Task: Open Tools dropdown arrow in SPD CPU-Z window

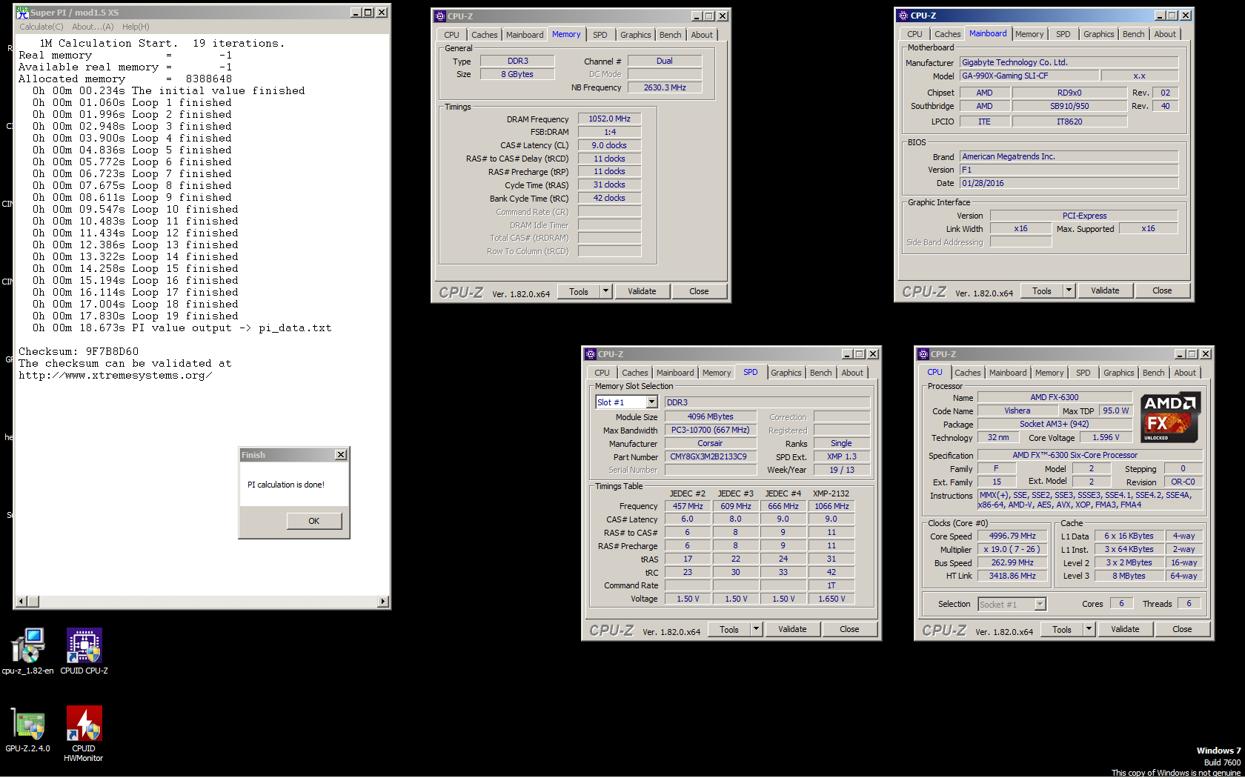Action: (756, 629)
